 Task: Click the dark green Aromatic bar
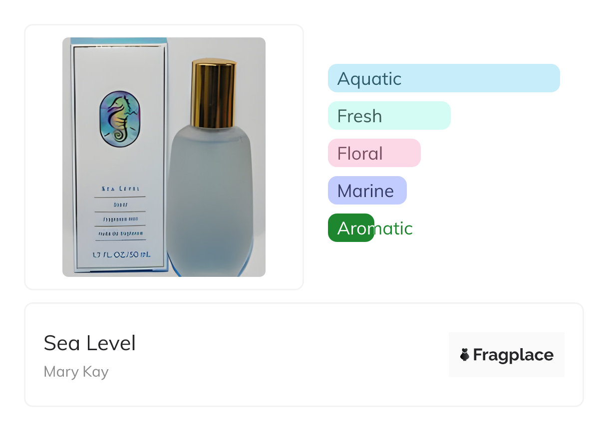(x=351, y=228)
